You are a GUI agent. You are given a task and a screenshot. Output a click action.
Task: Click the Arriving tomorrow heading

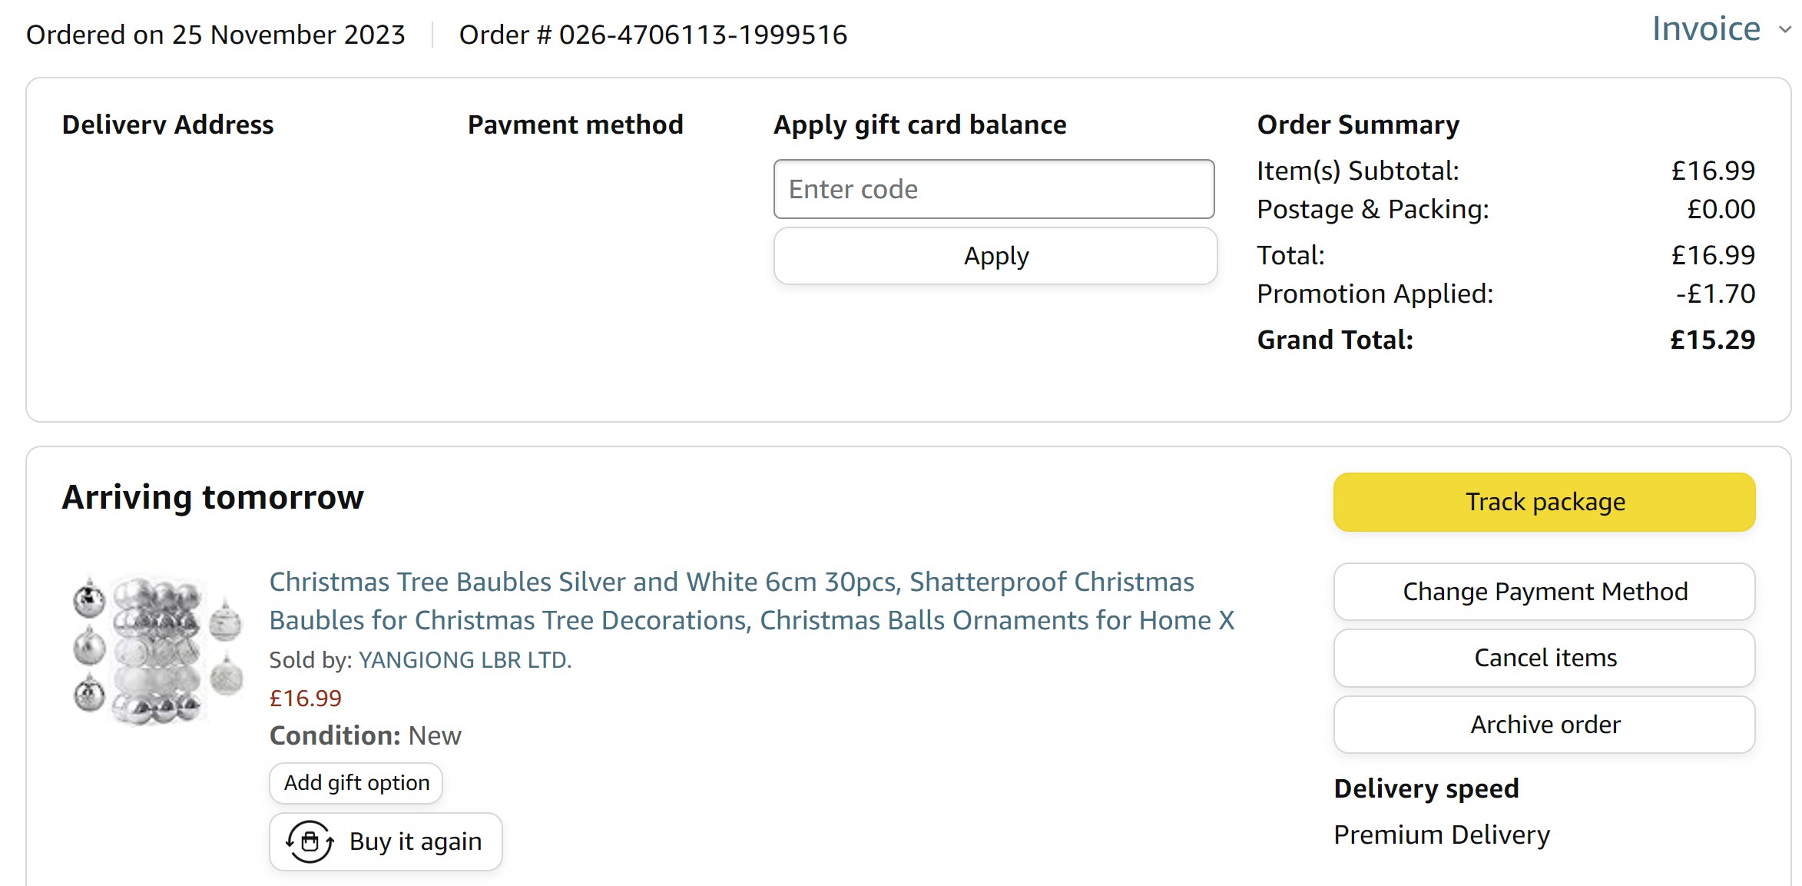point(213,497)
